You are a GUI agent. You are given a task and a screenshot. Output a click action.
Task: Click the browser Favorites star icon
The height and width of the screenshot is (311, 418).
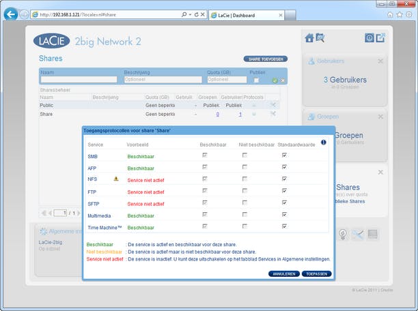tap(400, 14)
